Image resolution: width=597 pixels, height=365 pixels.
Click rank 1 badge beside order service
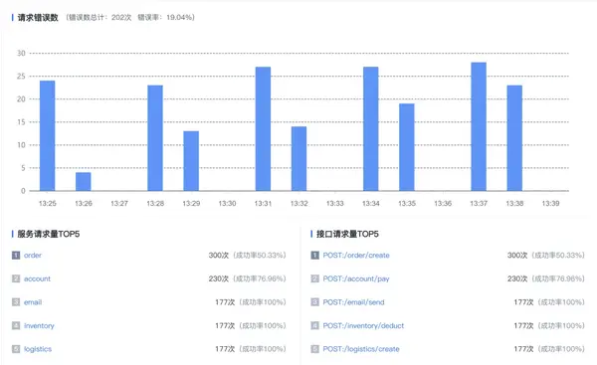16,255
